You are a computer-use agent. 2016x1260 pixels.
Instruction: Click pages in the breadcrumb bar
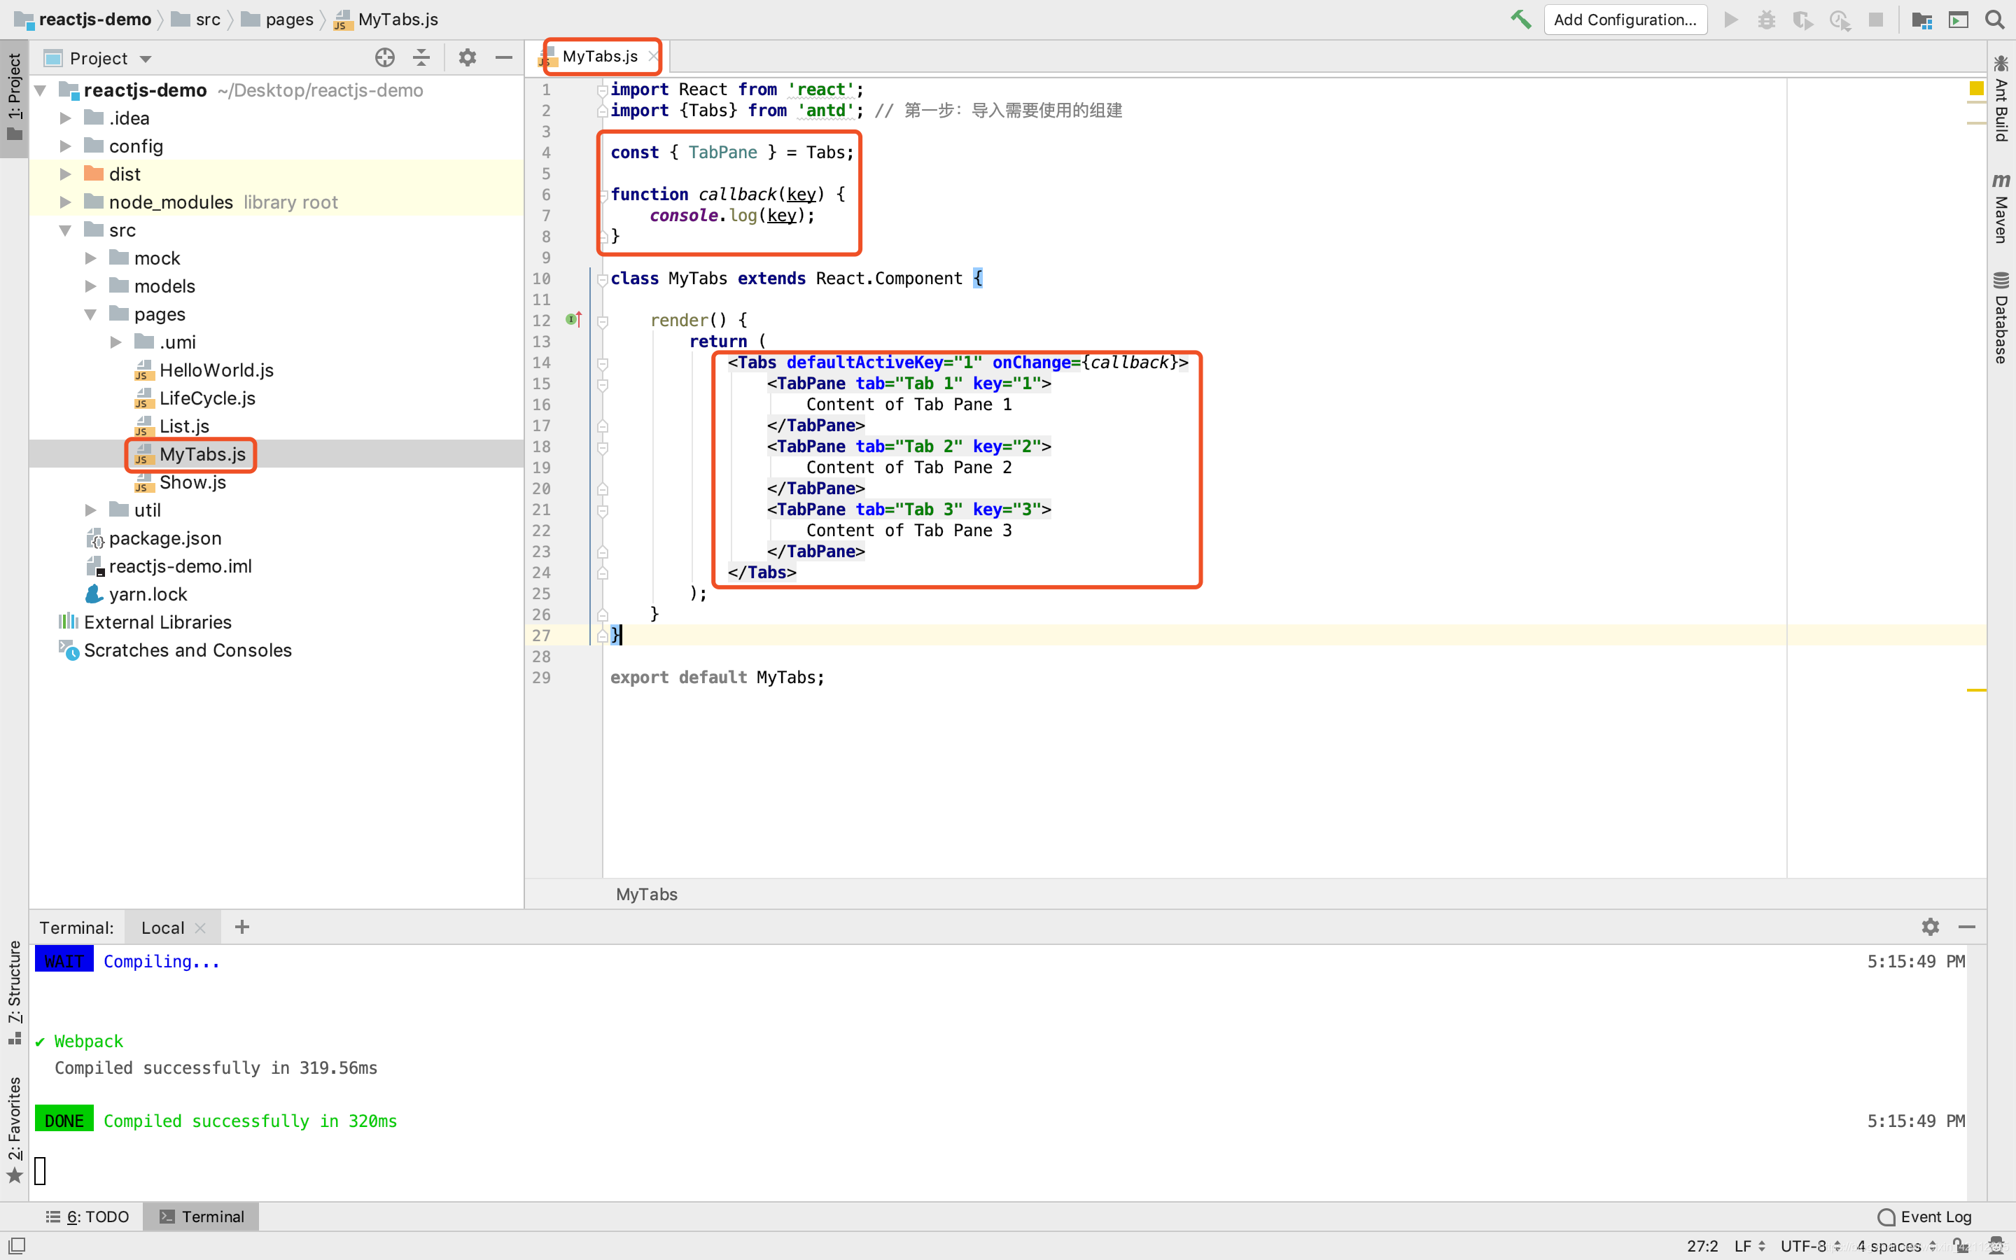(x=277, y=19)
